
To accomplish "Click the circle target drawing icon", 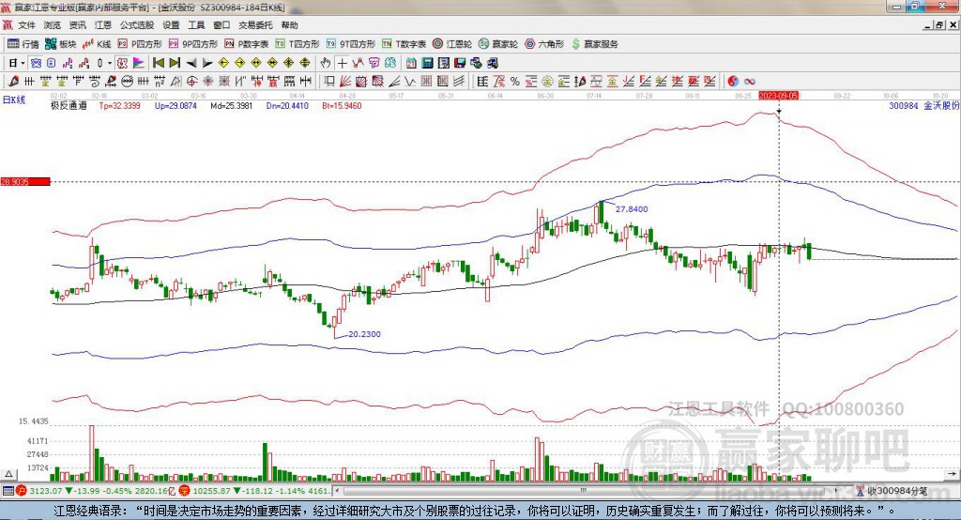I will 191,81.
